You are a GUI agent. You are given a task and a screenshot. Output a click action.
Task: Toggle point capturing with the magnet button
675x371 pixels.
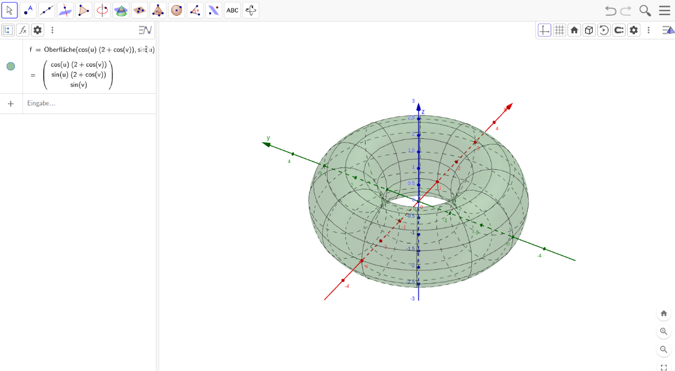coord(619,30)
